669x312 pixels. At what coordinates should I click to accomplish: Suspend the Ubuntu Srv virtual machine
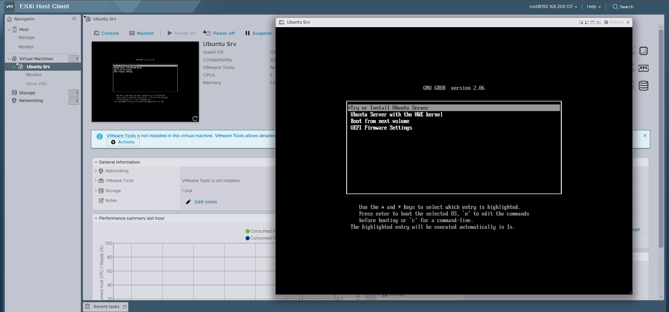[258, 33]
